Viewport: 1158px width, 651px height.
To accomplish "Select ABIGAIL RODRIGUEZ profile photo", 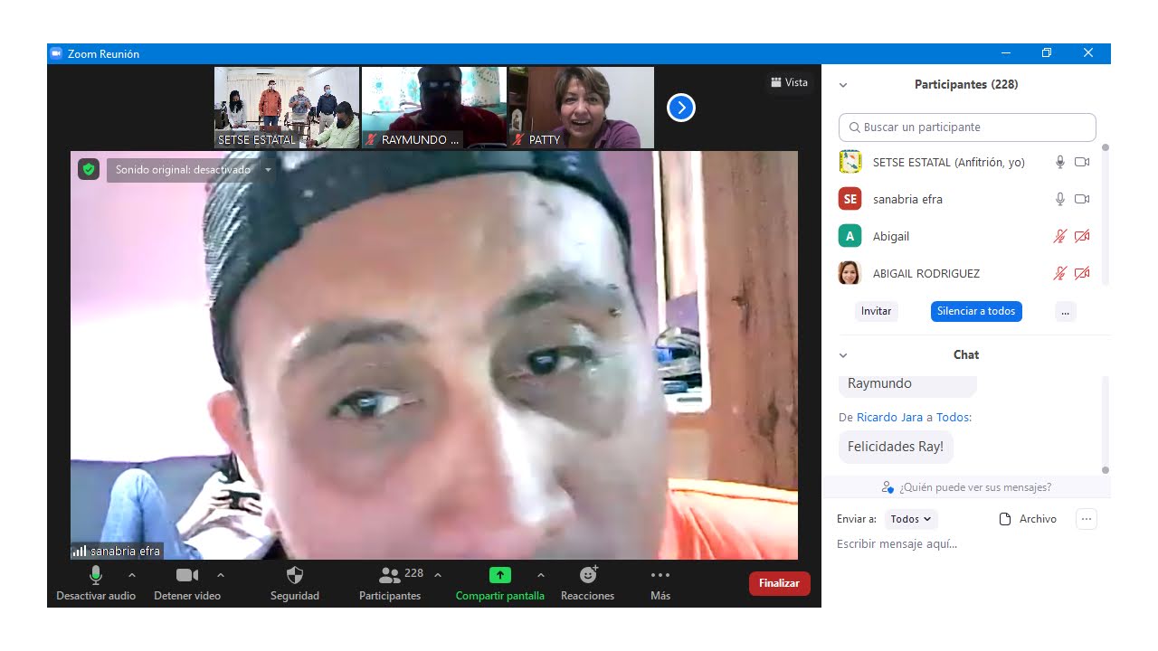I will tap(850, 273).
